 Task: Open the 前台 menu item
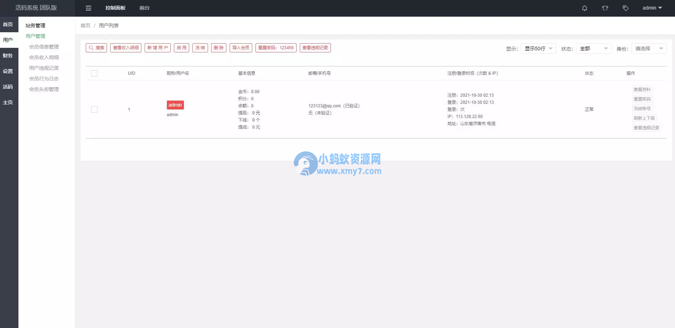coord(144,8)
